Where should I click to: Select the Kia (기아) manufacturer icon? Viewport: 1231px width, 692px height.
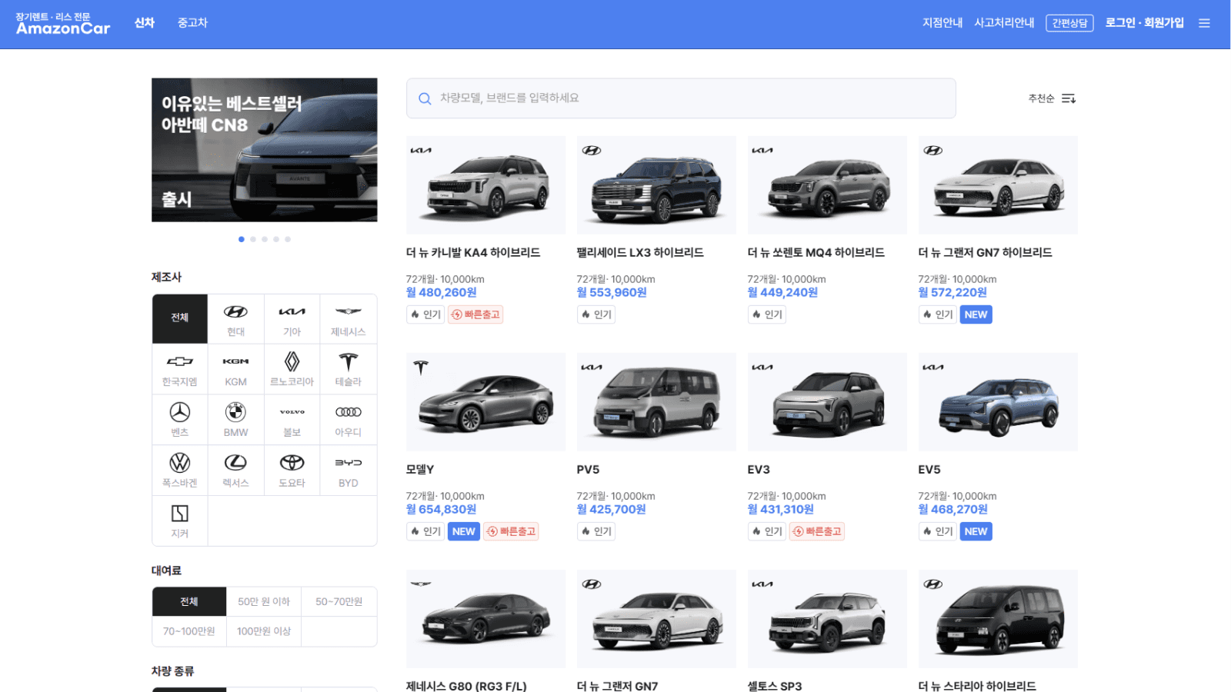tap(292, 319)
